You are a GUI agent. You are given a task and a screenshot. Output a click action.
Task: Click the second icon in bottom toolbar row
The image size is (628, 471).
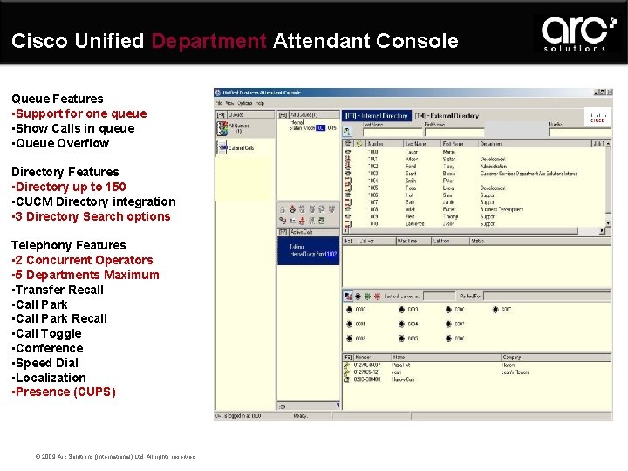point(292,221)
